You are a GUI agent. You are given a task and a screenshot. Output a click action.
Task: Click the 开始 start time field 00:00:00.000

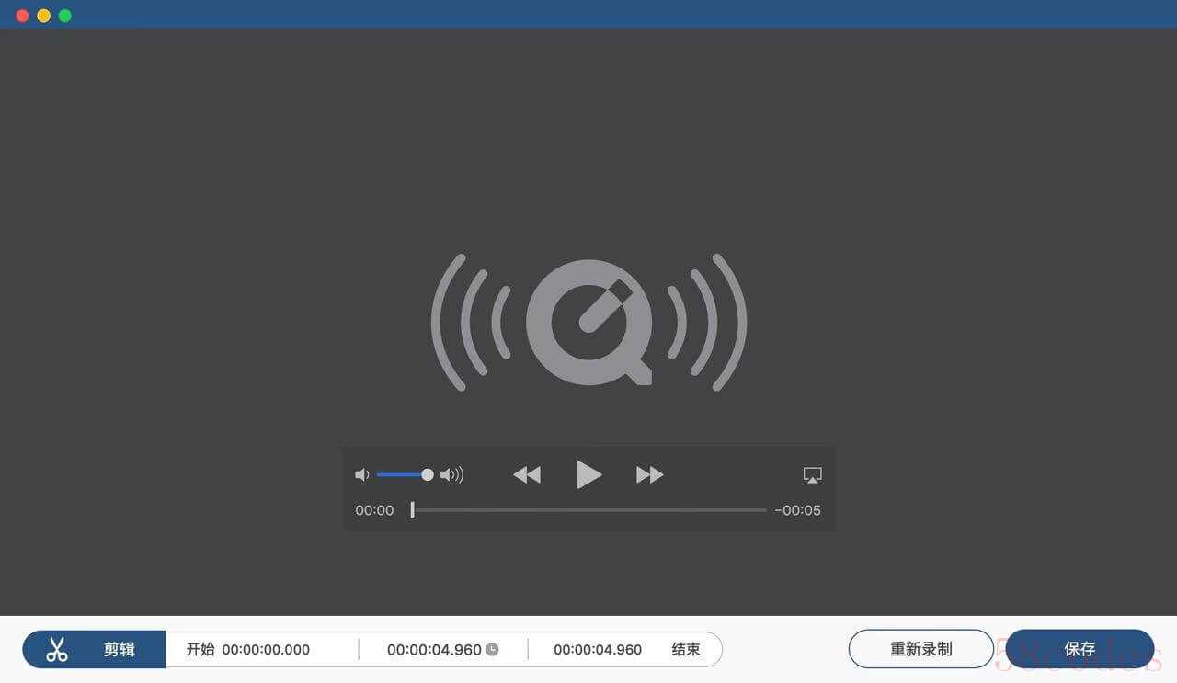coord(266,649)
